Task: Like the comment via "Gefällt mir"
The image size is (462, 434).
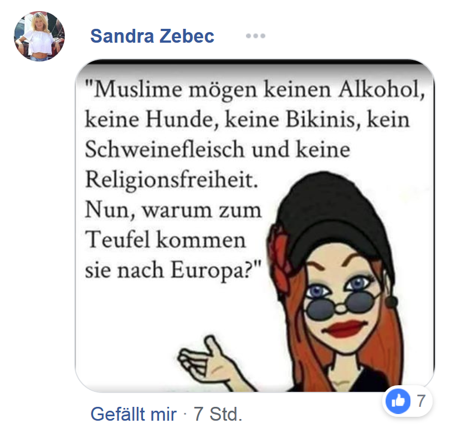Action: [134, 414]
